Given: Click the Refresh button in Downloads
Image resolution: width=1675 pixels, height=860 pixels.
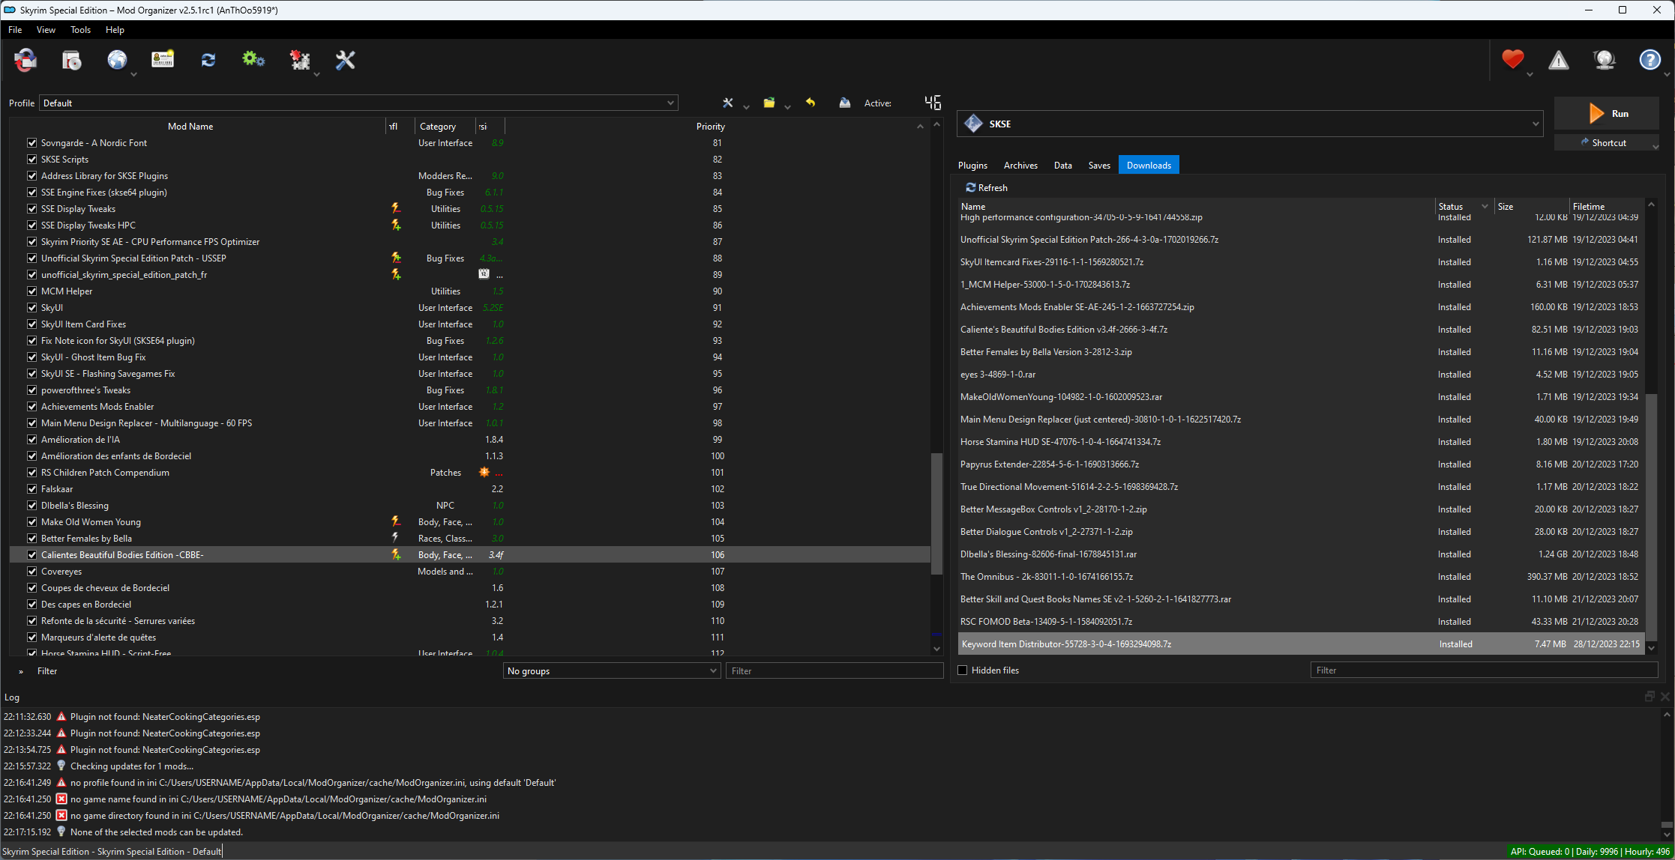Looking at the screenshot, I should pyautogui.click(x=987, y=187).
